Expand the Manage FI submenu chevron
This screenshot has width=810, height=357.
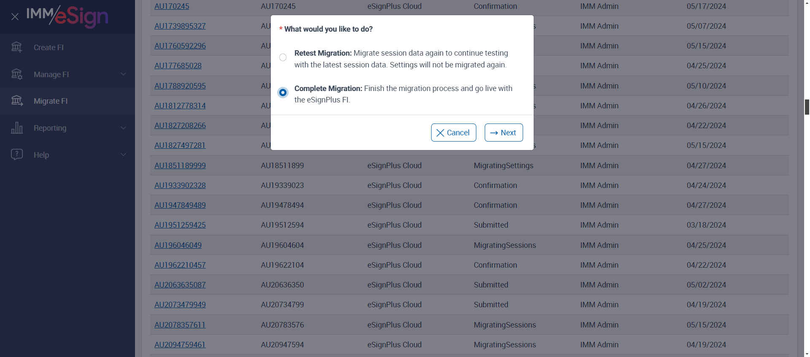(x=123, y=74)
